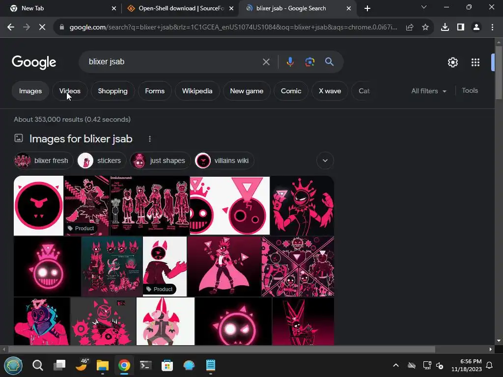This screenshot has height=377, width=503.
Task: Open more options next to Images for blixer jsab
Action: (150, 139)
